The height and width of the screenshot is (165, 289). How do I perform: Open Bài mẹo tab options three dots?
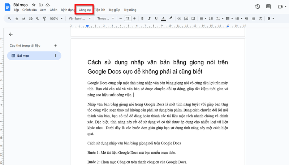click(55, 56)
